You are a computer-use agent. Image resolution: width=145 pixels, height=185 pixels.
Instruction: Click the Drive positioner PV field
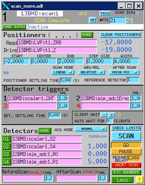[x=57, y=50]
